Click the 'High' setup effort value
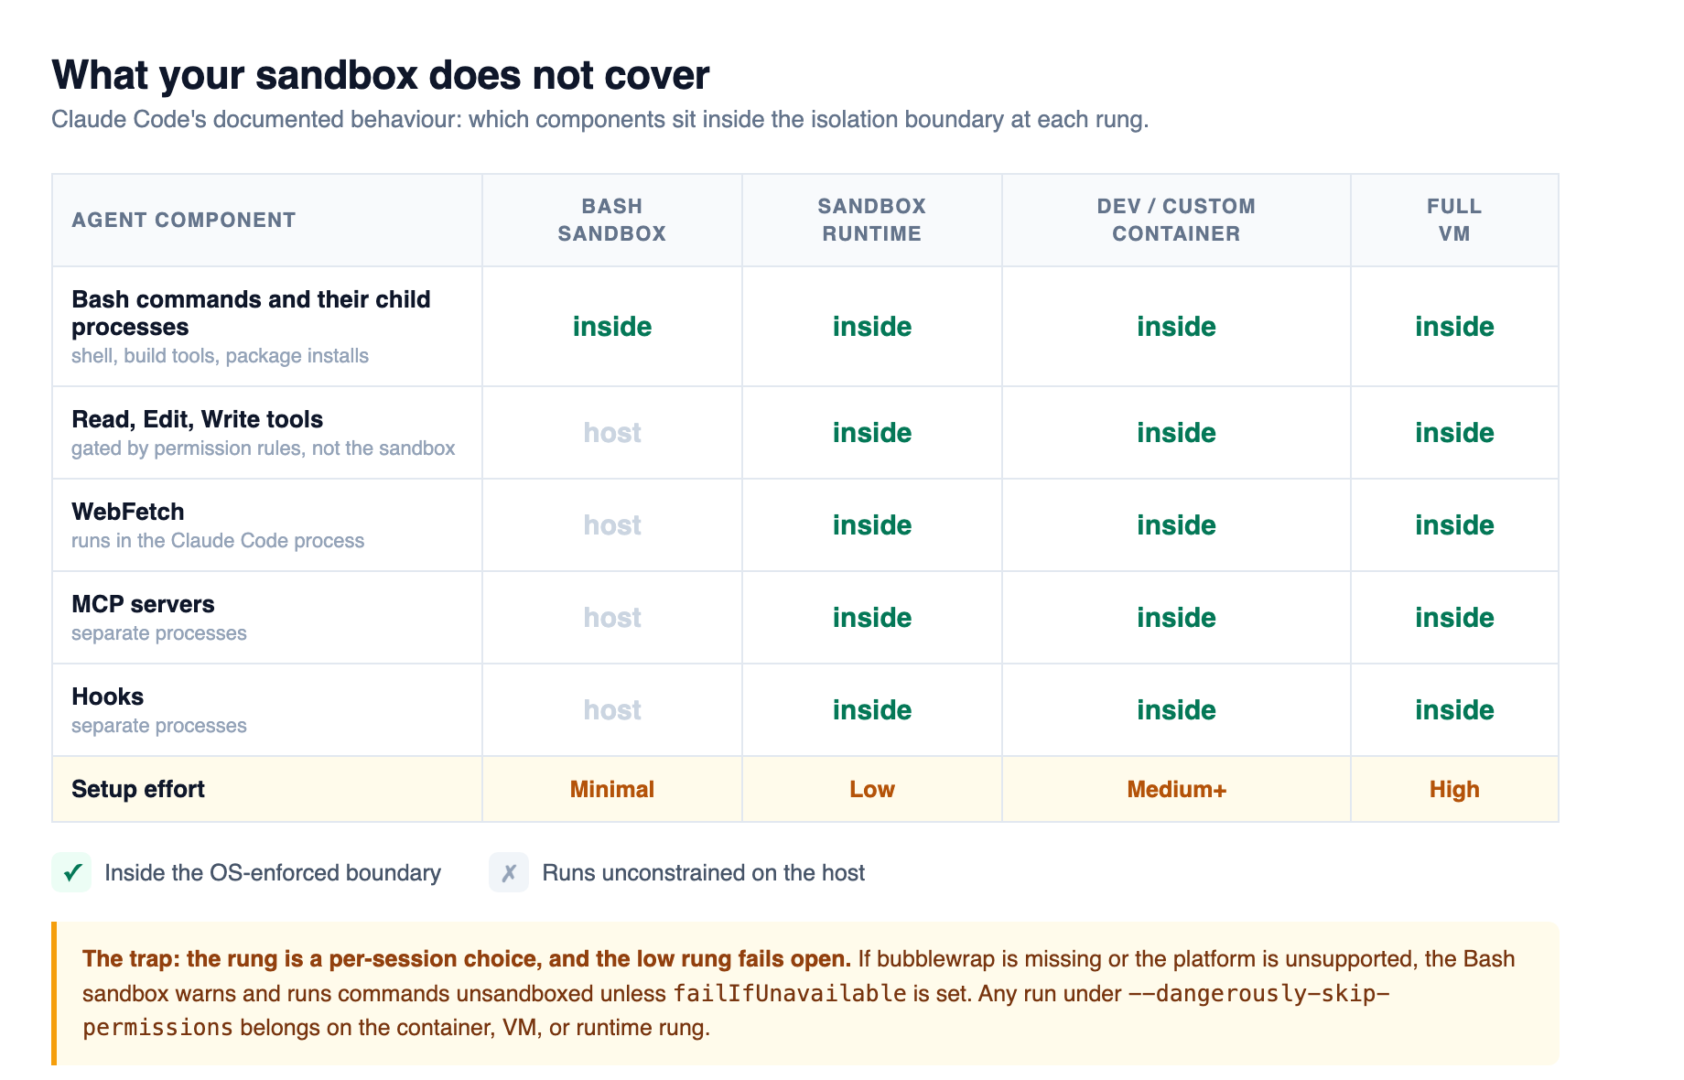1684x1080 pixels. click(x=1454, y=789)
